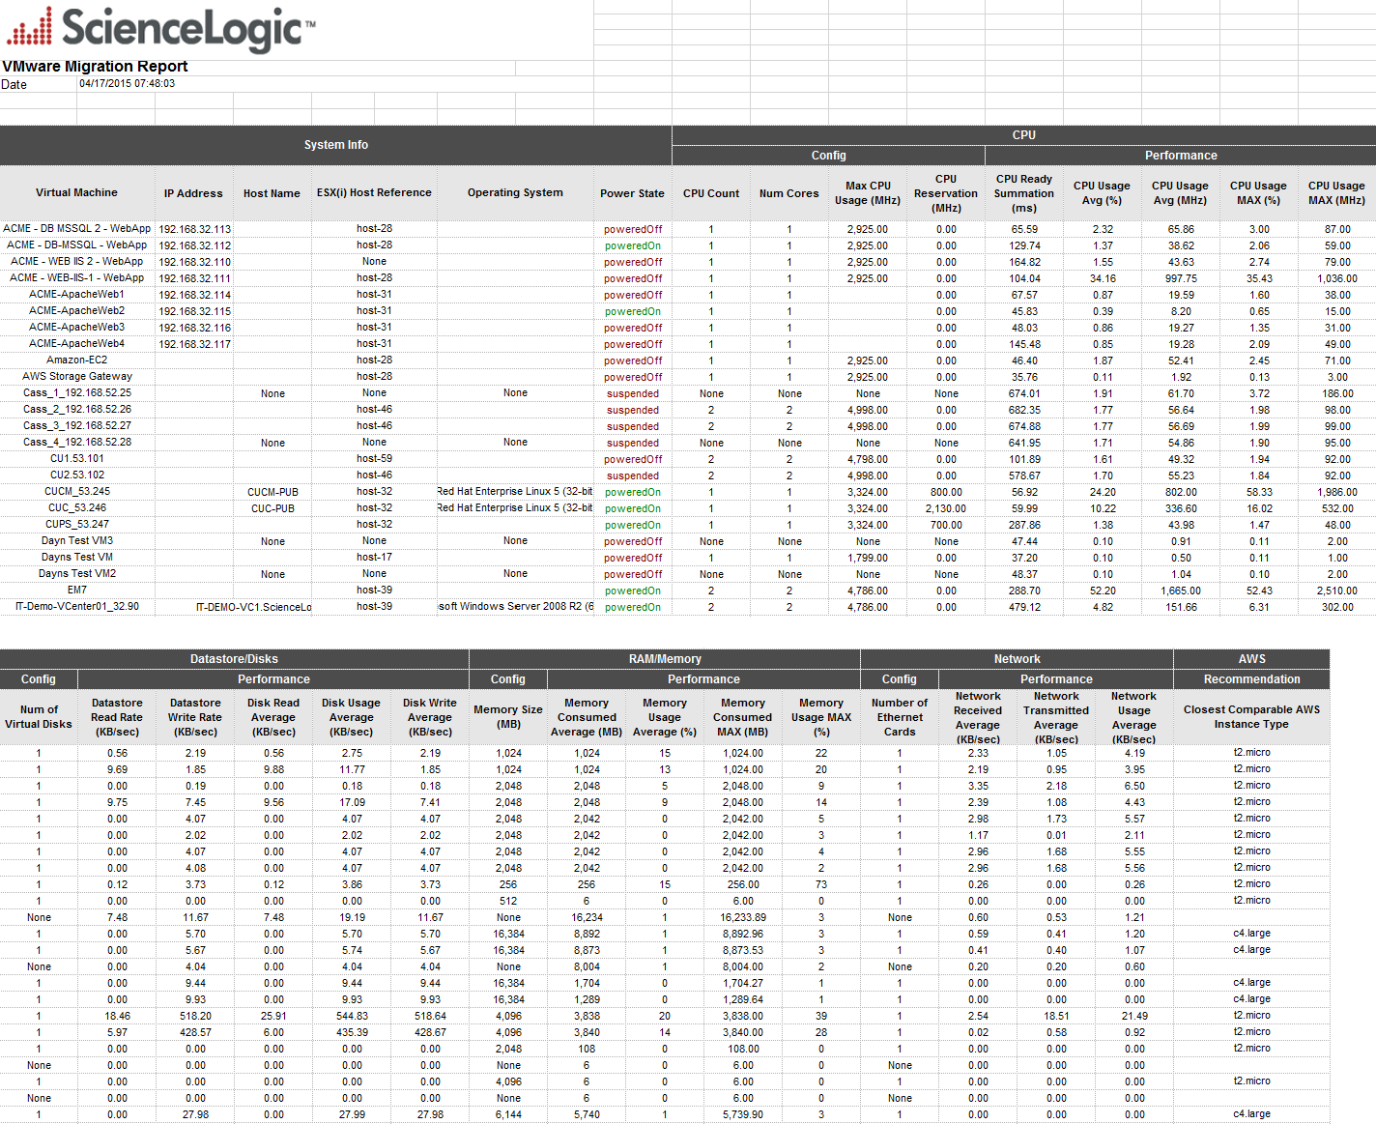This screenshot has height=1124, width=1376.
Task: Select the Closest Comparable AWS Instance Type header
Action: [x=1252, y=717]
